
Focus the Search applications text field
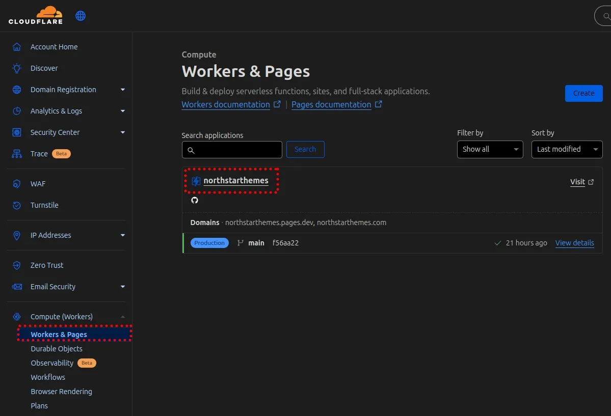[x=232, y=150]
